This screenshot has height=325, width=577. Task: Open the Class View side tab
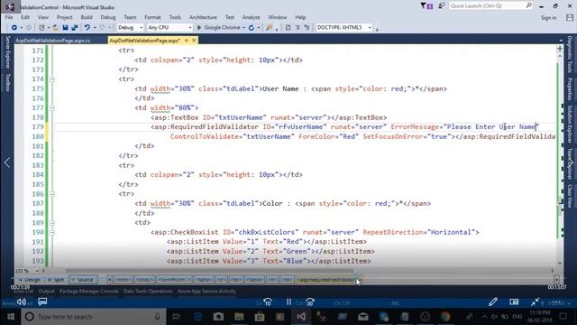[x=570, y=195]
